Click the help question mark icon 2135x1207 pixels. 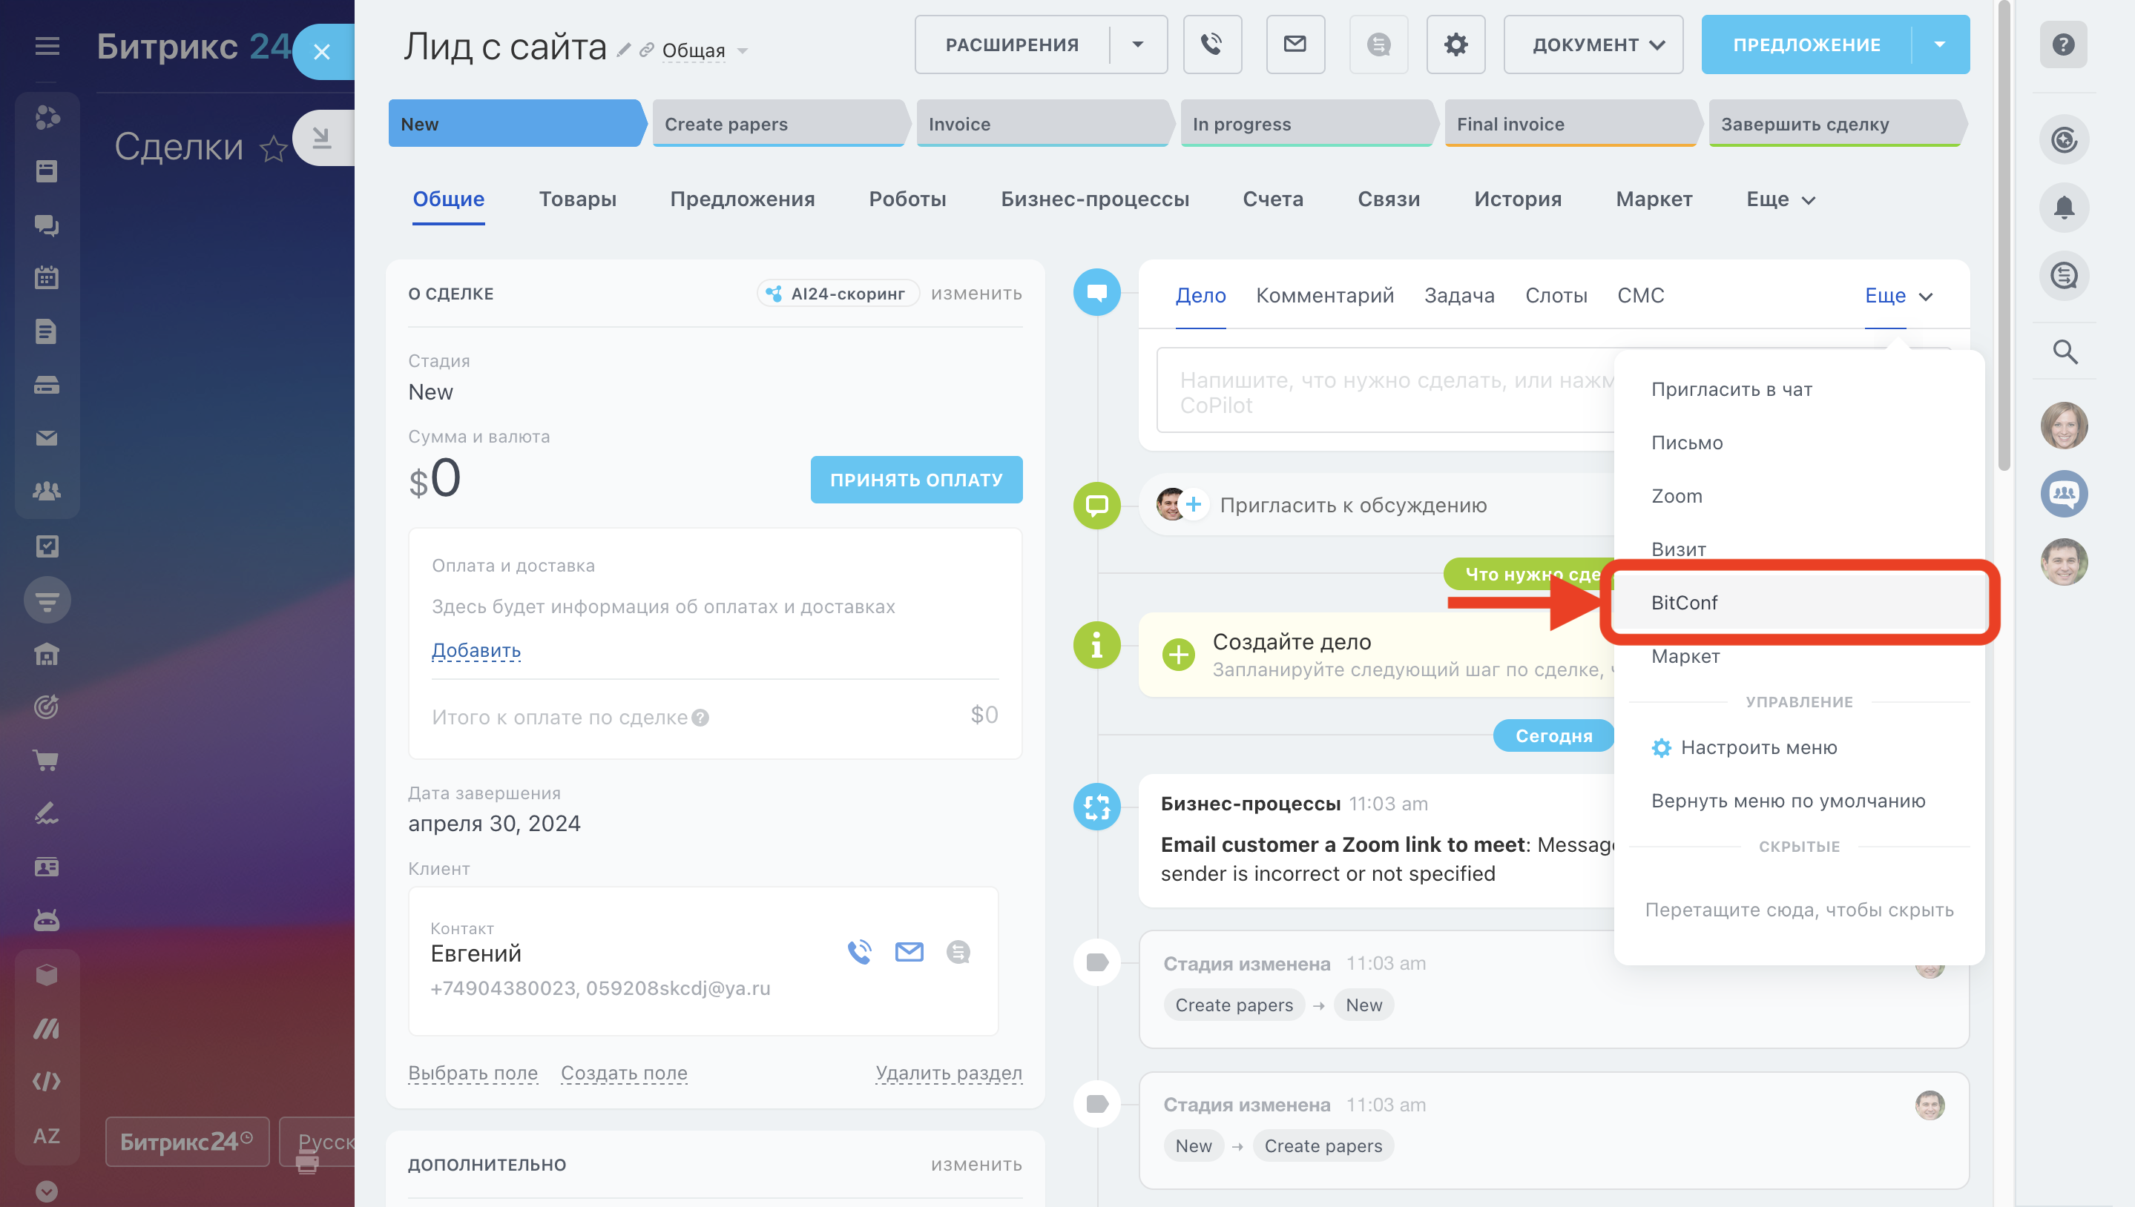[x=2063, y=44]
